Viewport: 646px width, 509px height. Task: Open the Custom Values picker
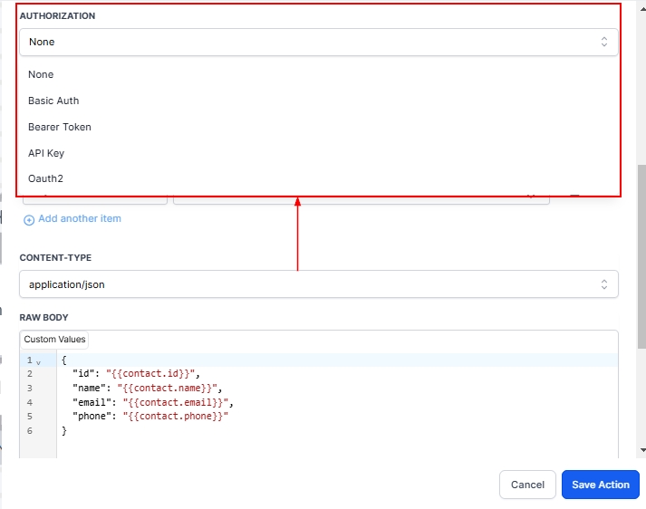click(x=54, y=340)
